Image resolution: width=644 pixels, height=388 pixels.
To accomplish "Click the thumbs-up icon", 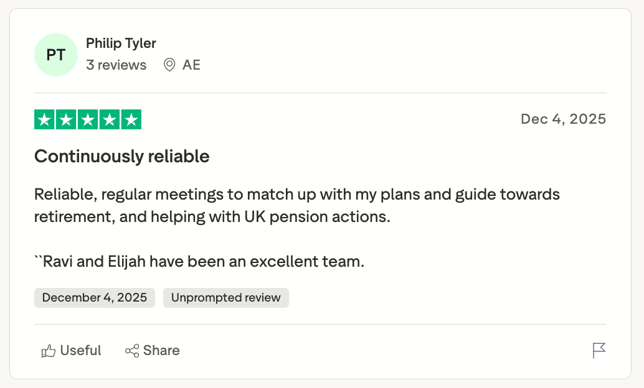I will pos(49,351).
